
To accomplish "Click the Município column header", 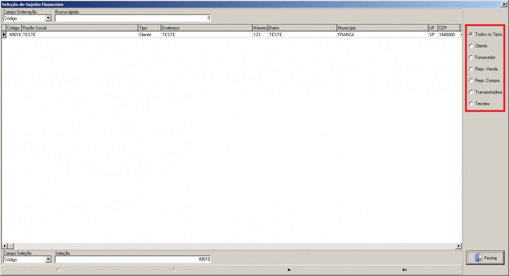I will click(x=383, y=28).
